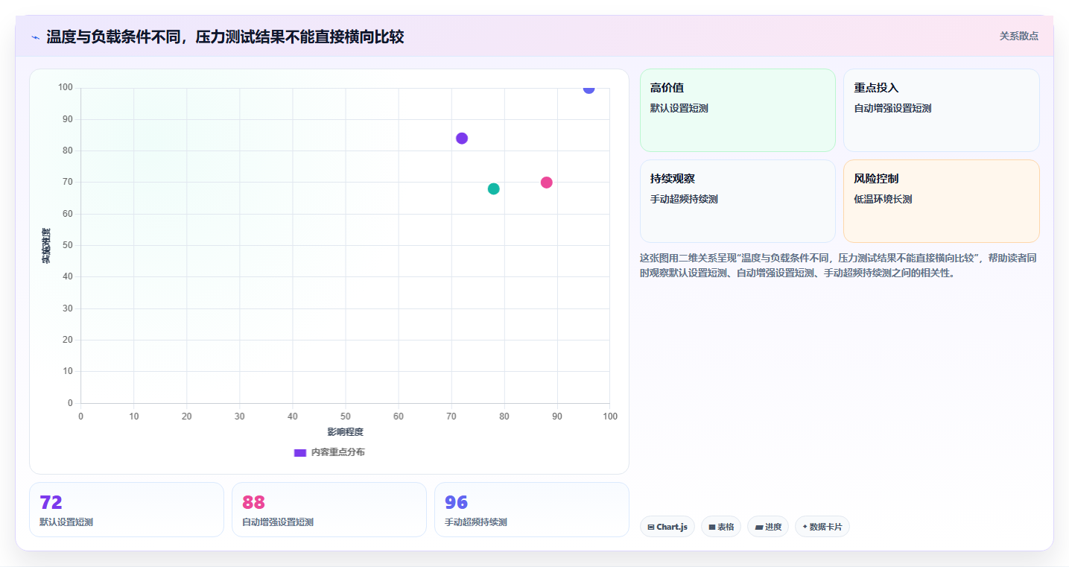Click the y-axis tick label 100
The height and width of the screenshot is (567, 1069).
pos(66,88)
